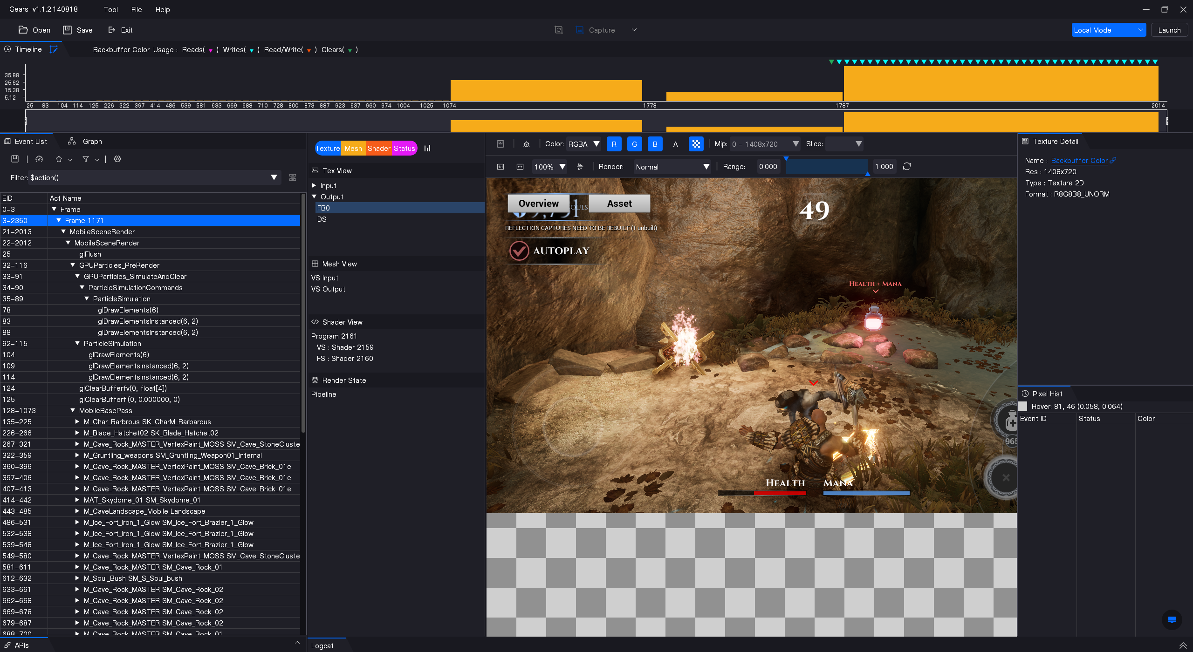Toggle the B blue channel button
Image resolution: width=1193 pixels, height=652 pixels.
pos(655,144)
